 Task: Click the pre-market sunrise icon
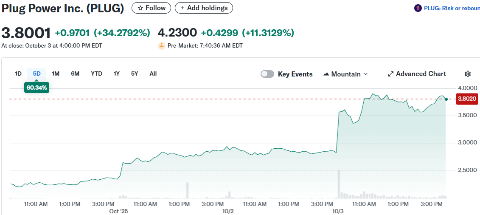[161, 45]
